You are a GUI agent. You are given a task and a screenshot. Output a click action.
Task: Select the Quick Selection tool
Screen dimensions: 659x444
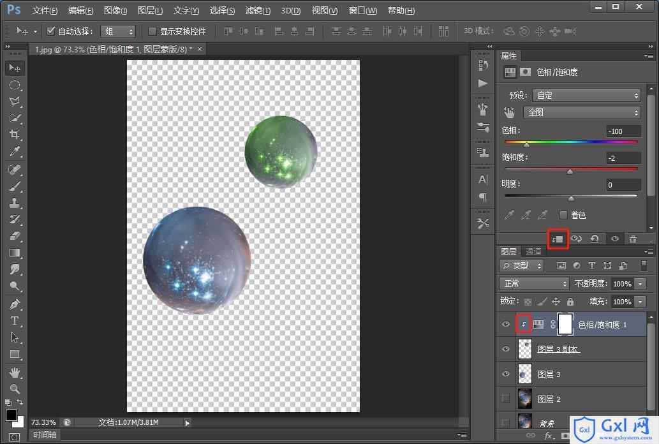[15, 118]
